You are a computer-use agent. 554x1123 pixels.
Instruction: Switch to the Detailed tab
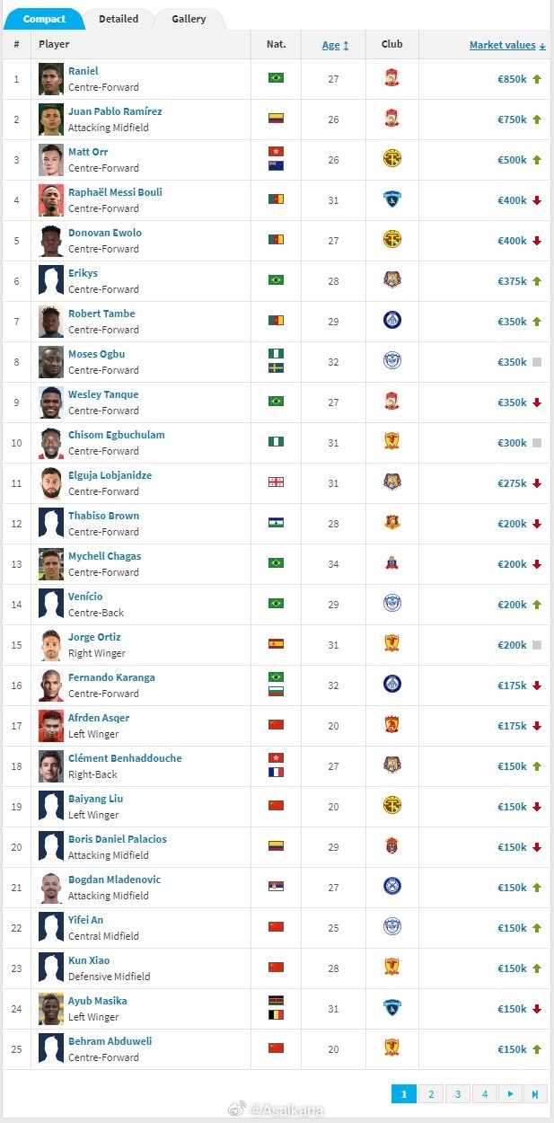[x=119, y=18]
